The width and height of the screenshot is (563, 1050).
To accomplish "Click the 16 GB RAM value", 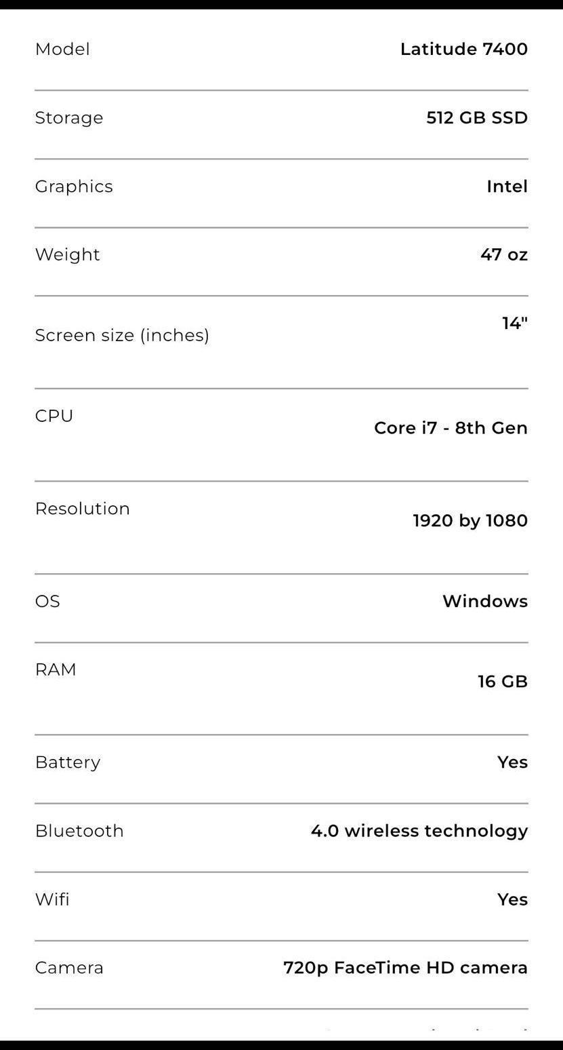I will (x=503, y=681).
